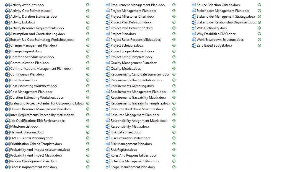282x172 pixels.
Task: Click the Word icon of Requirements Gathering.docx
Action: point(108,86)
